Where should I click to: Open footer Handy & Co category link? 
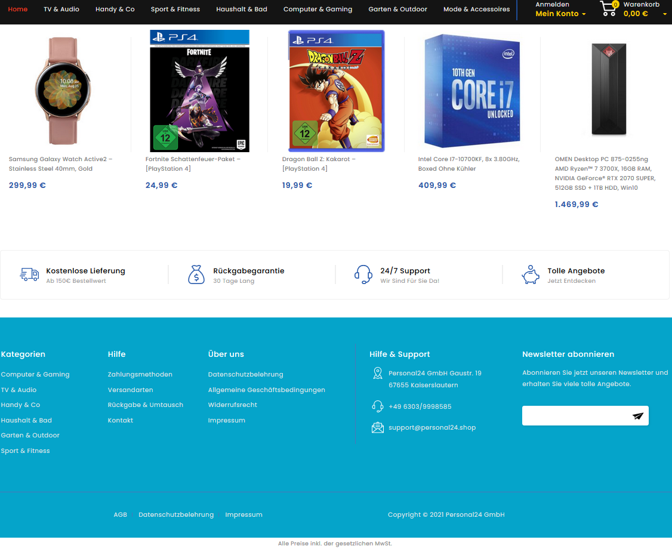tap(20, 405)
